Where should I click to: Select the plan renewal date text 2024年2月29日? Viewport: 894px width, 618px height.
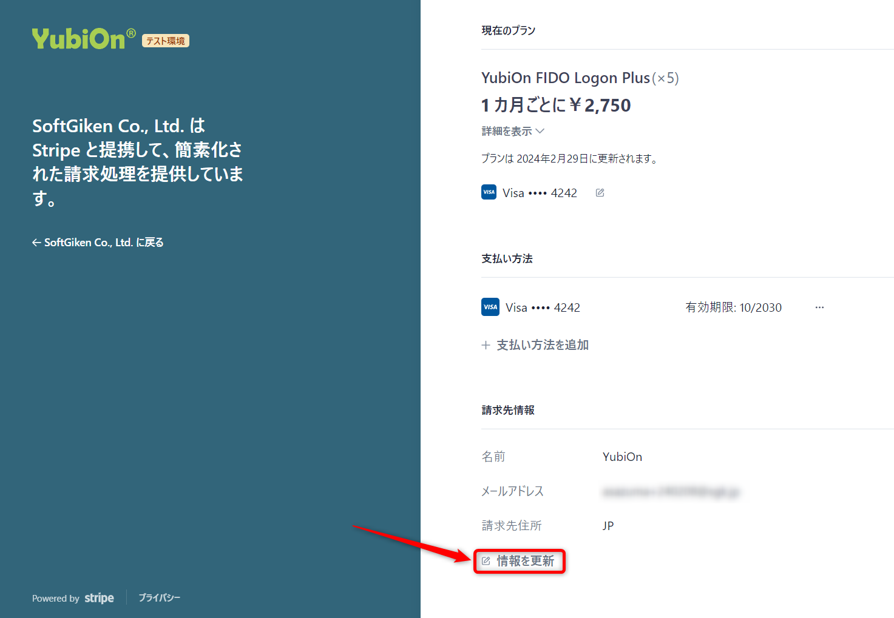coord(552,159)
